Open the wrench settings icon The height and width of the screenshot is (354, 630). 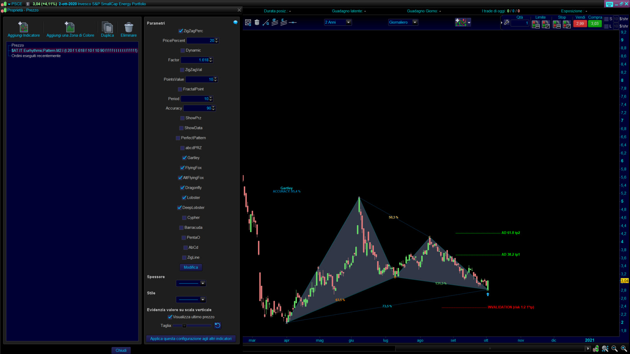pos(507,22)
